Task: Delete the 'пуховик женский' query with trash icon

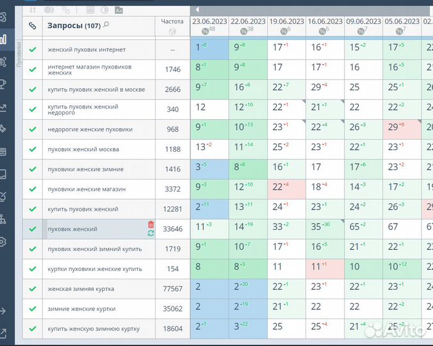Action: click(x=151, y=224)
